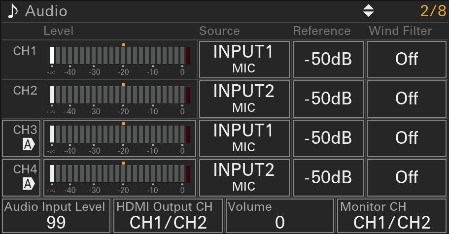Adjust the Audio Input Level 99
This screenshot has width=449, height=234.
(56, 216)
